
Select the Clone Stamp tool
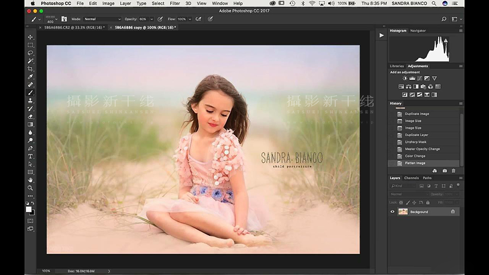30,101
